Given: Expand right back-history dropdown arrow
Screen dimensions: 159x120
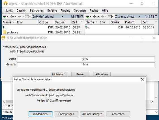Looking at the screenshot, I should tap(98, 16).
